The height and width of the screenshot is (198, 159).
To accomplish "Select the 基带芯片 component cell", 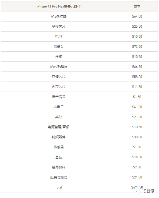I will pyautogui.click(x=58, y=27).
